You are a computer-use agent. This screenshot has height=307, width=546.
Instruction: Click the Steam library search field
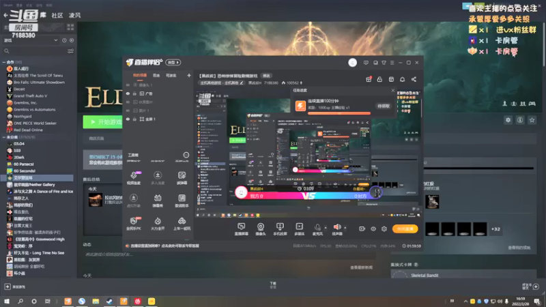pyautogui.click(x=35, y=51)
